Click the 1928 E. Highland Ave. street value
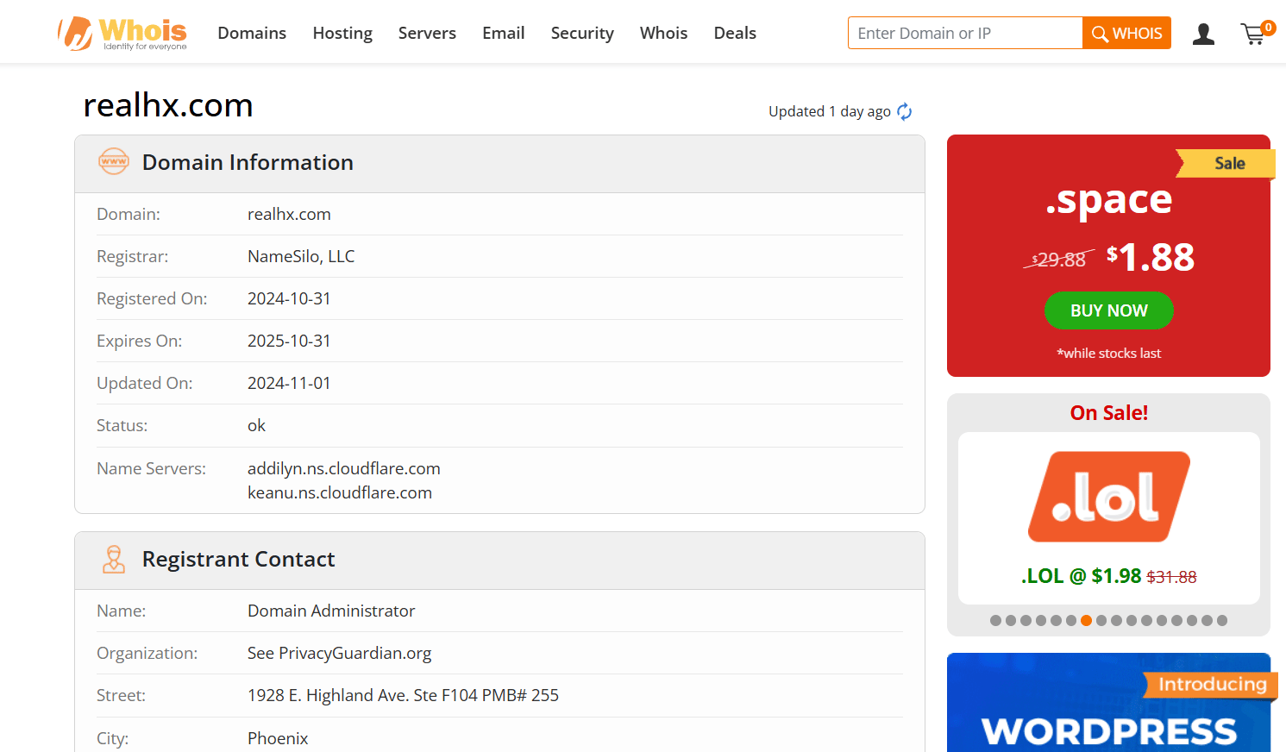This screenshot has width=1286, height=752. [403, 695]
